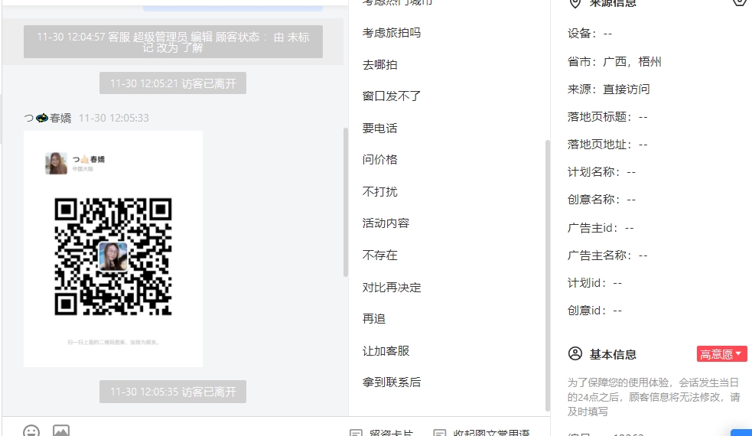Select quick reply 不打扰
The width and height of the screenshot is (752, 436).
point(380,192)
